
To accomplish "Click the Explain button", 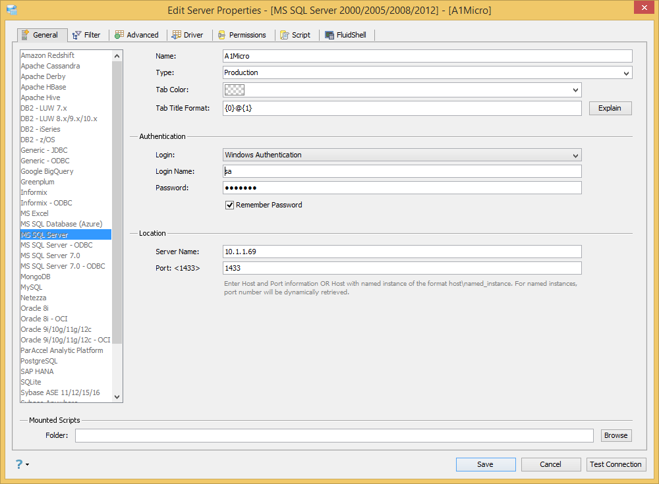I will point(610,108).
